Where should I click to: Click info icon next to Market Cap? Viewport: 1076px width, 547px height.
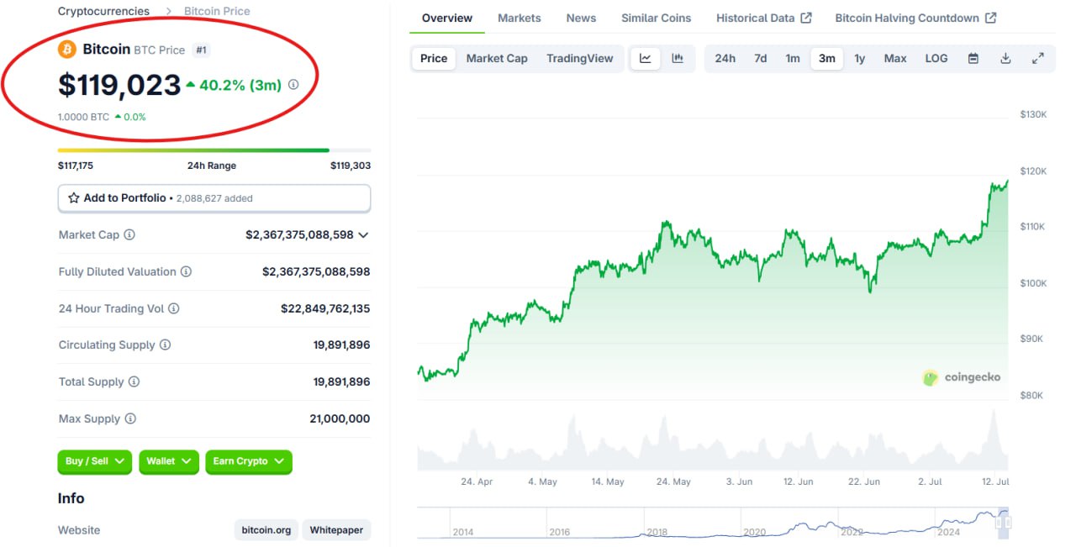coord(129,235)
